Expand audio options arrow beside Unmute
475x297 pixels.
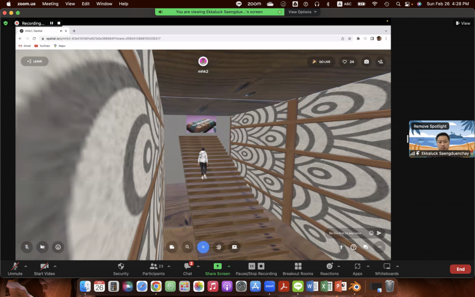click(25, 266)
